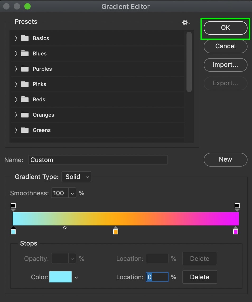Viewport: 252px width, 302px height.
Task: Expand the Oranges preset folder
Action: [16, 115]
